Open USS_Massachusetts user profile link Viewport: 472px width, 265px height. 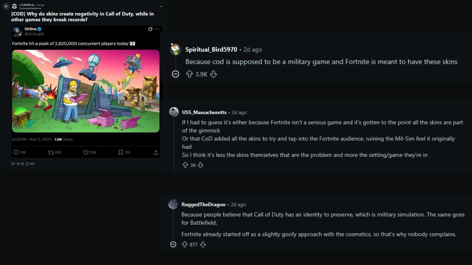(204, 112)
